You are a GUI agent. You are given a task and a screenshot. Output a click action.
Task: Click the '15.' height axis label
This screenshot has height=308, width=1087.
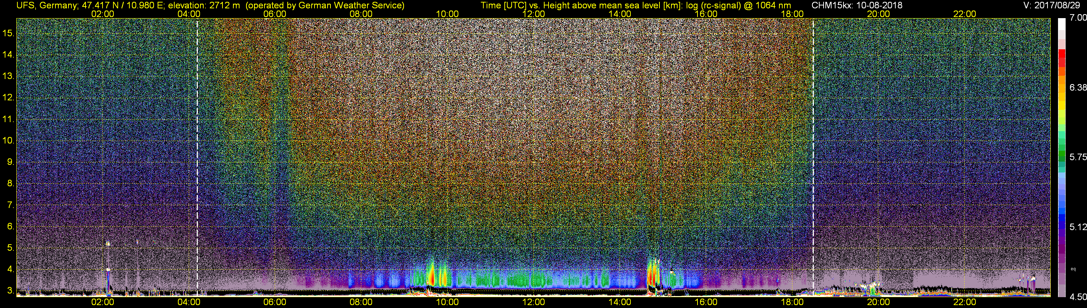coord(8,33)
